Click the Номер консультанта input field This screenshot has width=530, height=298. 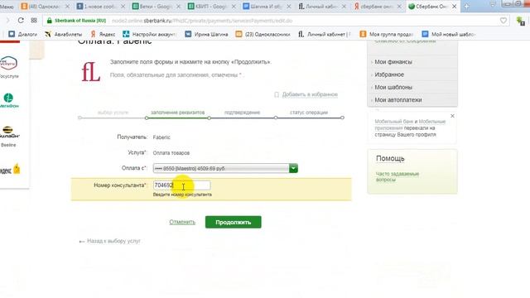(x=182, y=185)
